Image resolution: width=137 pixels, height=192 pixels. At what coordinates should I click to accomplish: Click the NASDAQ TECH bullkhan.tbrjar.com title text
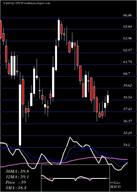pyautogui.click(x=26, y=3)
